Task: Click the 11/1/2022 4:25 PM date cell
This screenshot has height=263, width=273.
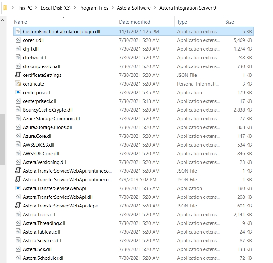Action: click(x=139, y=32)
